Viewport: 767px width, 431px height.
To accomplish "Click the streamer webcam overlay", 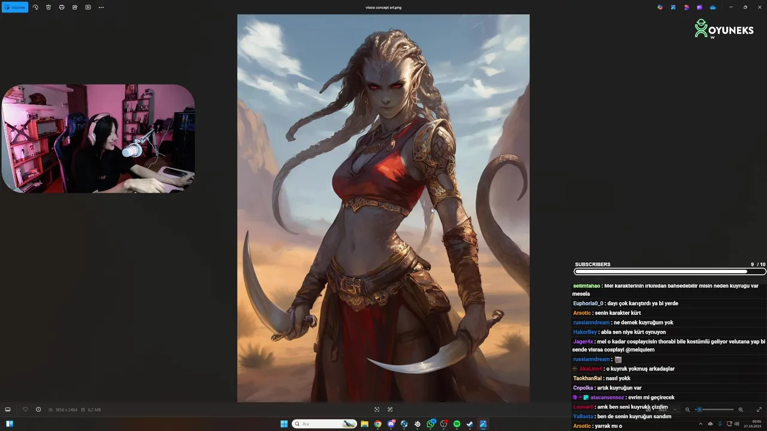I will tap(98, 138).
